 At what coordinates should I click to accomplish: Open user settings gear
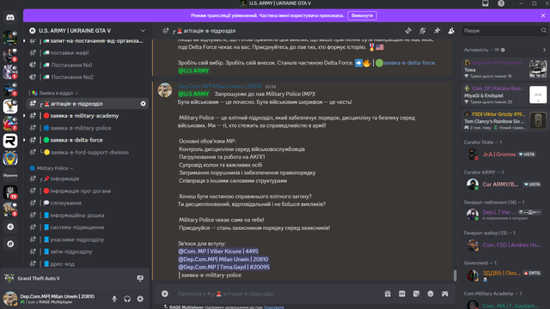coord(140,299)
